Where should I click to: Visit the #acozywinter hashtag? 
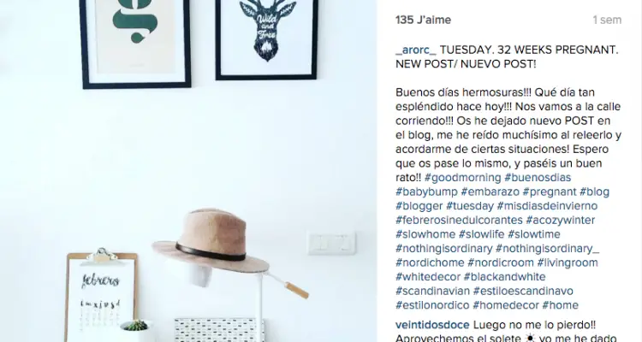(561, 220)
